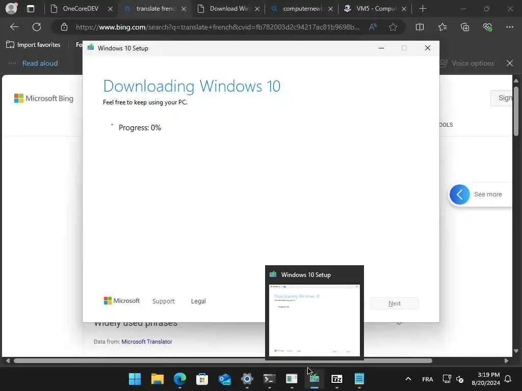Click the Windows 10 Setup preview thumbnail
The height and width of the screenshot is (391, 522).
[x=314, y=321]
